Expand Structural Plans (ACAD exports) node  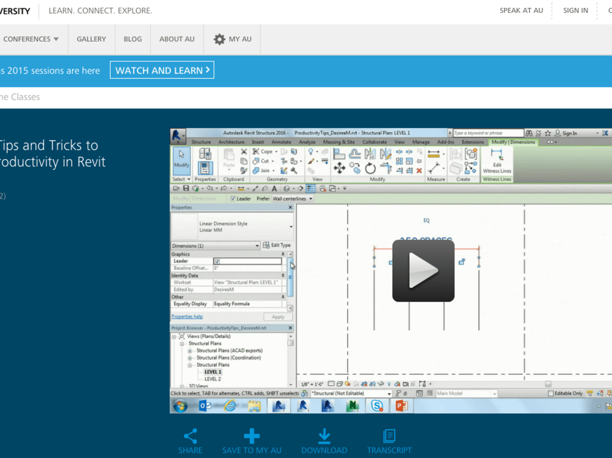[190, 350]
